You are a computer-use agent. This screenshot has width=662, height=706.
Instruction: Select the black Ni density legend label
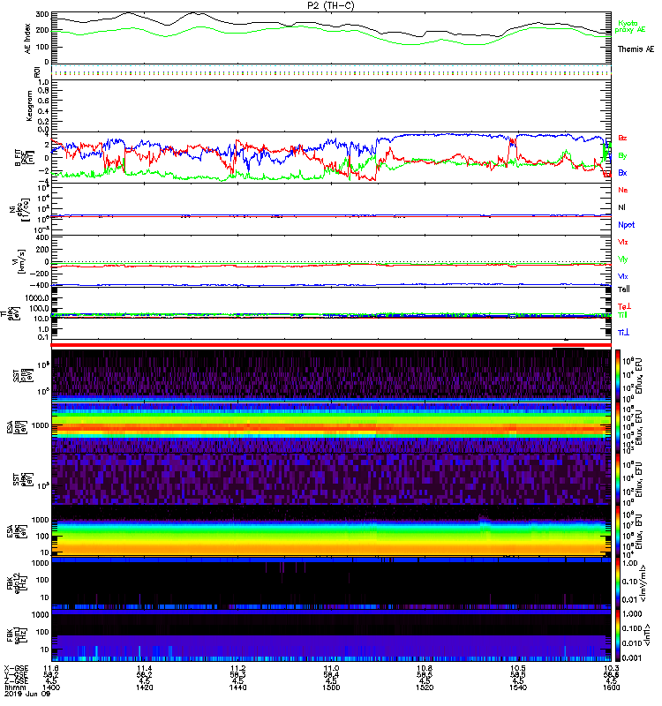coord(621,207)
